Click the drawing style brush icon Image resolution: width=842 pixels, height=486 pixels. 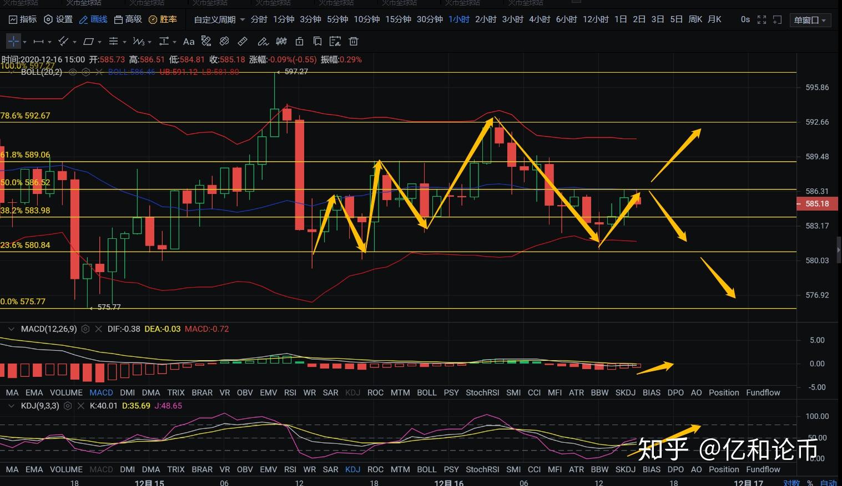coord(206,41)
